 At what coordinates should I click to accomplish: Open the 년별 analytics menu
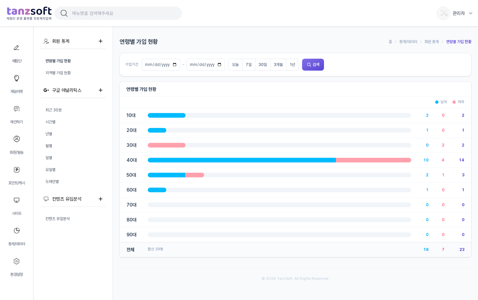[49, 134]
